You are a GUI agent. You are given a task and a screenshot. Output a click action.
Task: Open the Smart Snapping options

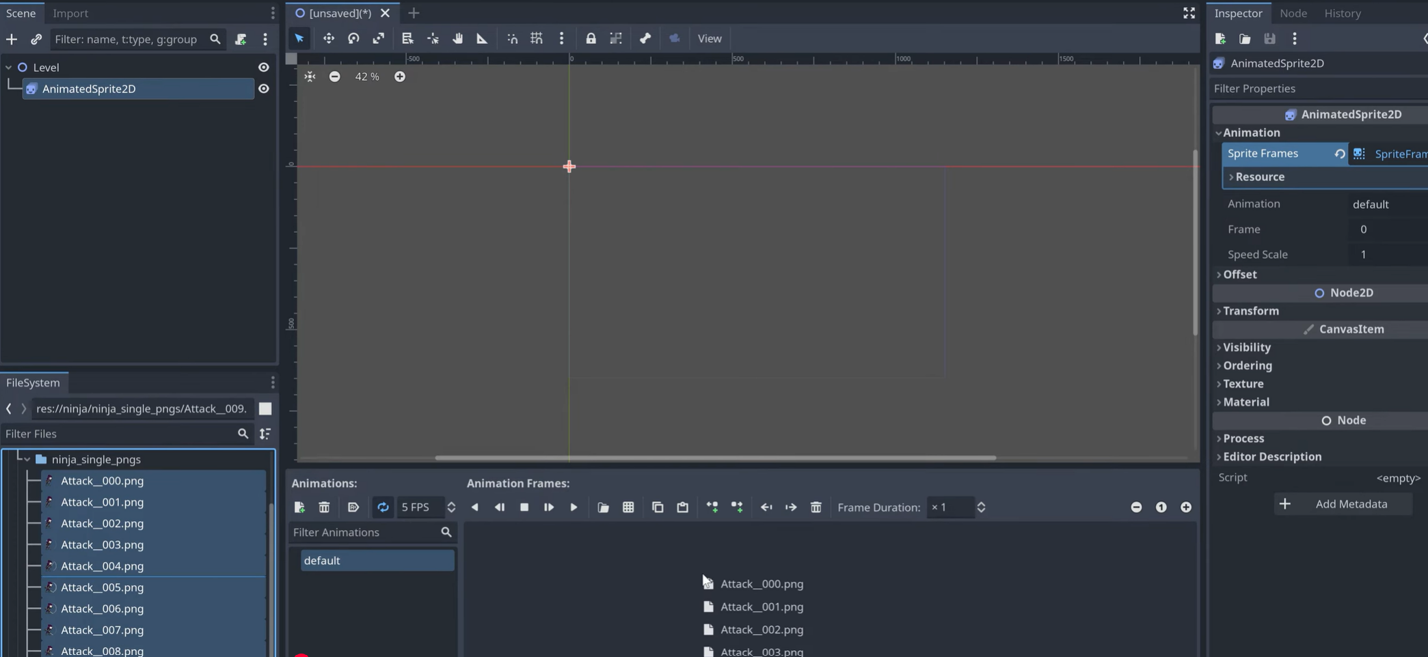pos(512,38)
